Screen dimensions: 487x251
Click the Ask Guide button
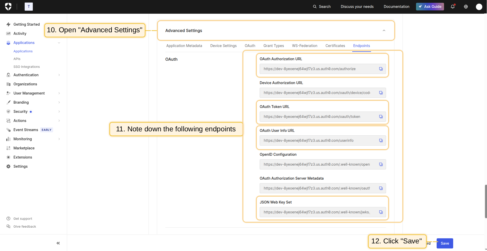(430, 7)
